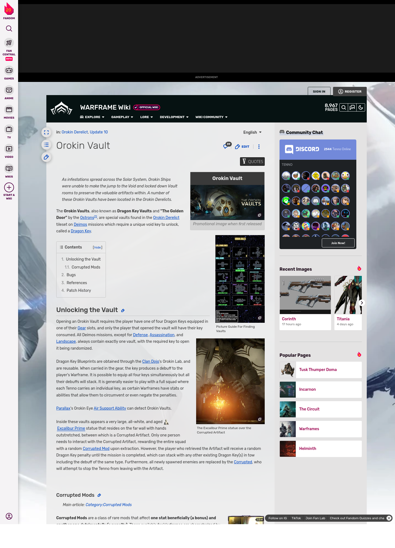The height and width of the screenshot is (548, 395).
Task: Open the 39 comments bubble
Action: tap(227, 145)
